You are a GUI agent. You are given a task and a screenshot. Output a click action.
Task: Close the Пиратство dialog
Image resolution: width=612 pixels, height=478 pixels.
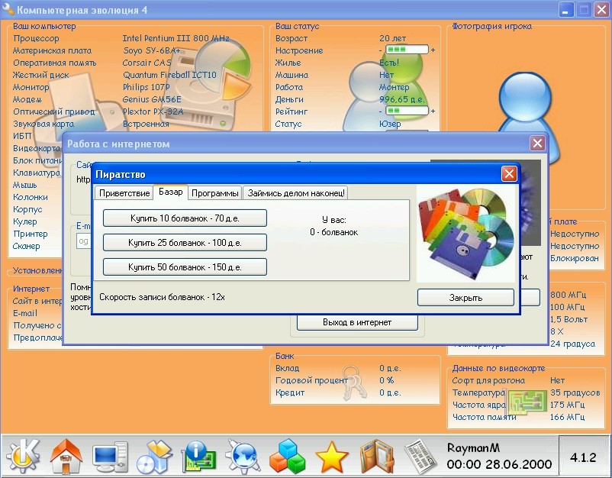[509, 174]
